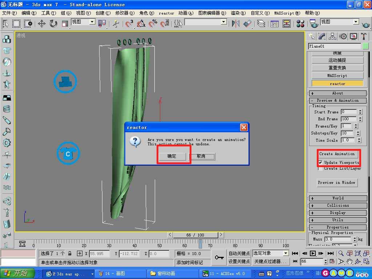Image resolution: width=372 pixels, height=279 pixels.
Task: Toggle the Window/Crossing selection icon
Action: tap(28, 24)
